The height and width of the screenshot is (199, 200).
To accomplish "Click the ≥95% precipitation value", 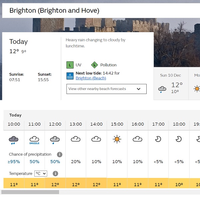I will (14, 162).
